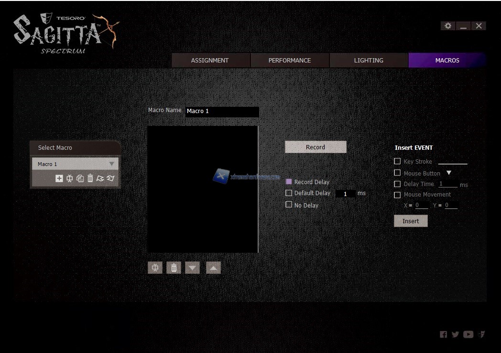
Task: Click the Insert button
Action: (411, 221)
